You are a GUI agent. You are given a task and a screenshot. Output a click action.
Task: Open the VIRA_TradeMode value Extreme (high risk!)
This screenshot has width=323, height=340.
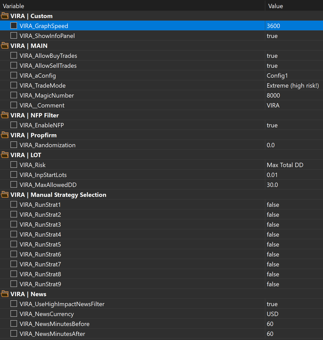pyautogui.click(x=293, y=86)
